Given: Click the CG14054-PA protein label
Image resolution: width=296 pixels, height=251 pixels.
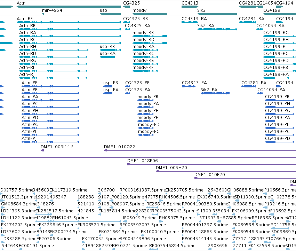Looking at the screenshot, I should coord(271,90).
